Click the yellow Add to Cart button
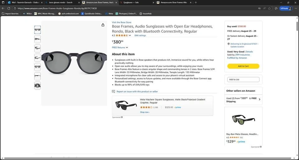Screen dimensions: 299x160 (243, 66)
